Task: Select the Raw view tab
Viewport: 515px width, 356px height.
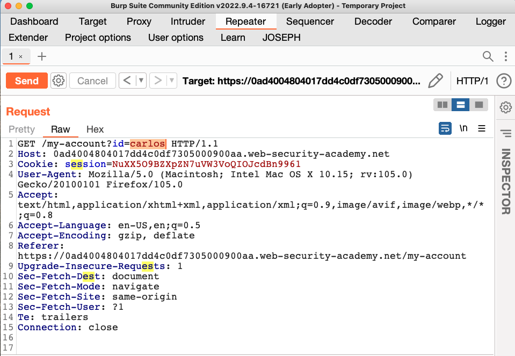Action: (x=61, y=129)
